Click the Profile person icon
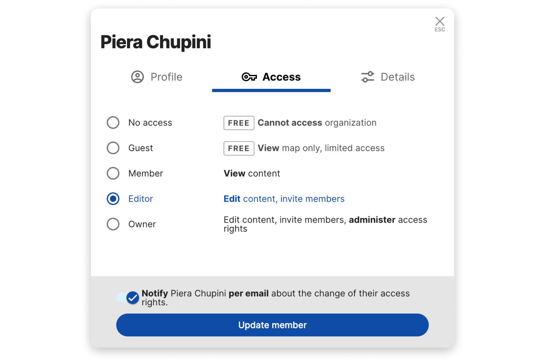 (x=137, y=77)
